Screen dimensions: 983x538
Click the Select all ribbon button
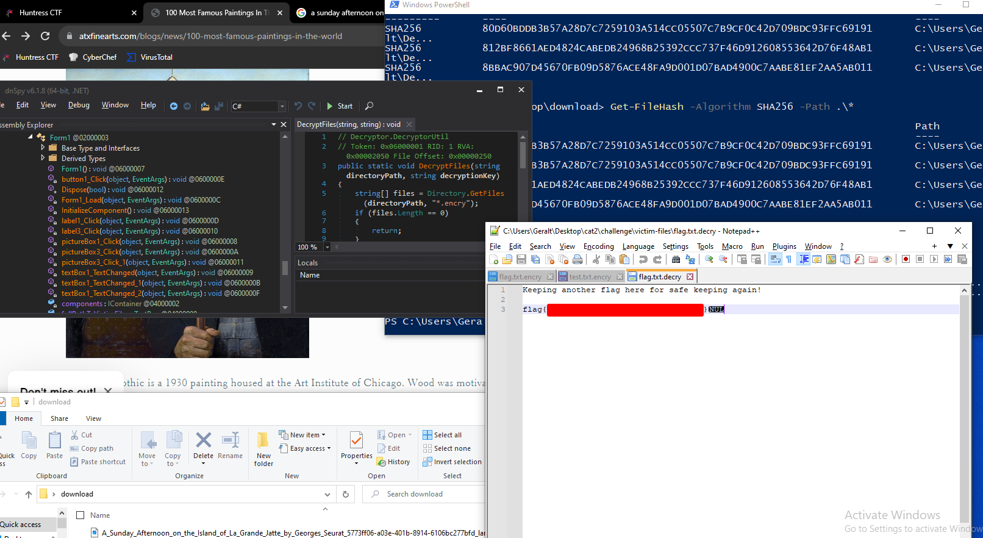[x=443, y=435]
